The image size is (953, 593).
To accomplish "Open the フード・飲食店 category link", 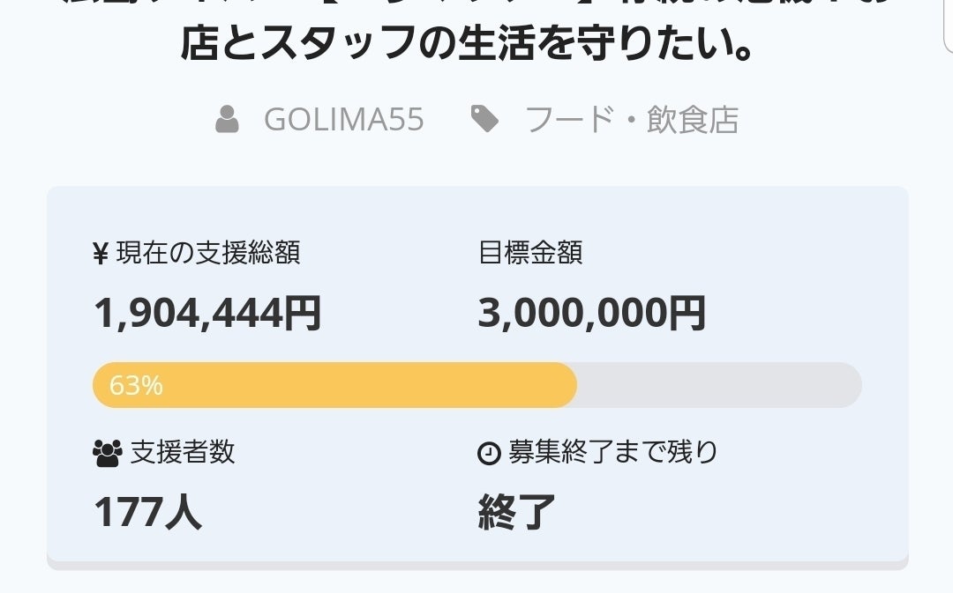I will (x=632, y=119).
